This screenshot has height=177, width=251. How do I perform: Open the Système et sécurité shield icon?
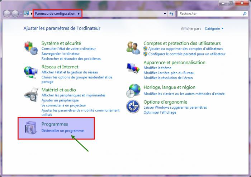[x=31, y=48]
